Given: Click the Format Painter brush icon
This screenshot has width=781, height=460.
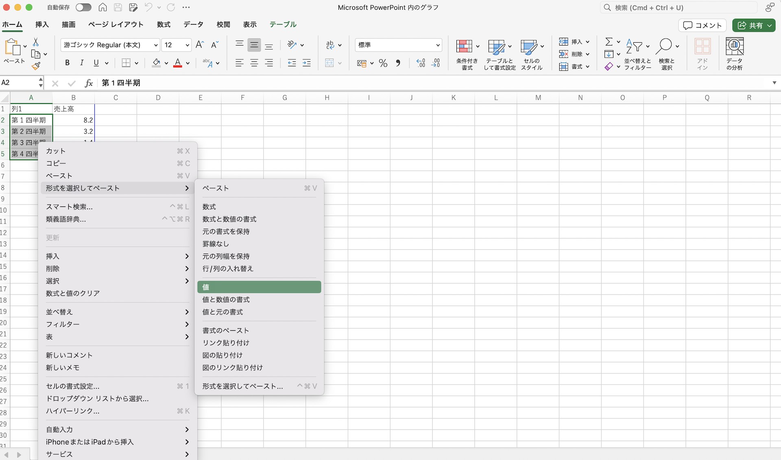Looking at the screenshot, I should (36, 66).
